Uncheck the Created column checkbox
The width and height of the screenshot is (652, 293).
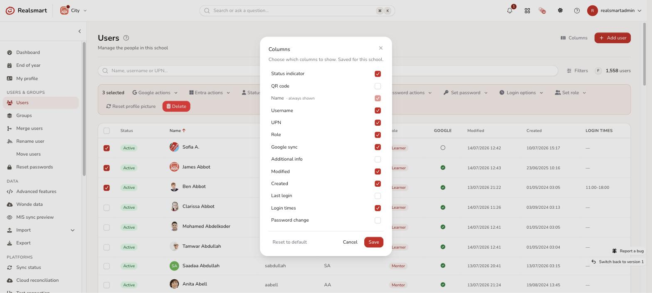(x=378, y=183)
